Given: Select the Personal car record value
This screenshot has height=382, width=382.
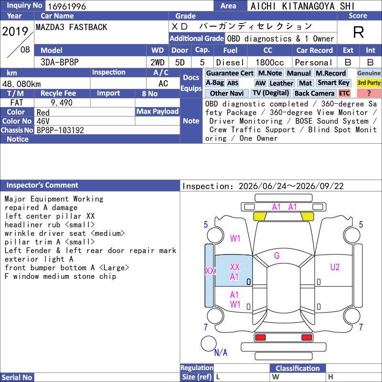Looking at the screenshot, I should 314,63.
